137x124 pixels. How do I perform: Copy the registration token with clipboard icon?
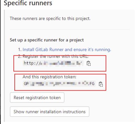(x=101, y=84)
